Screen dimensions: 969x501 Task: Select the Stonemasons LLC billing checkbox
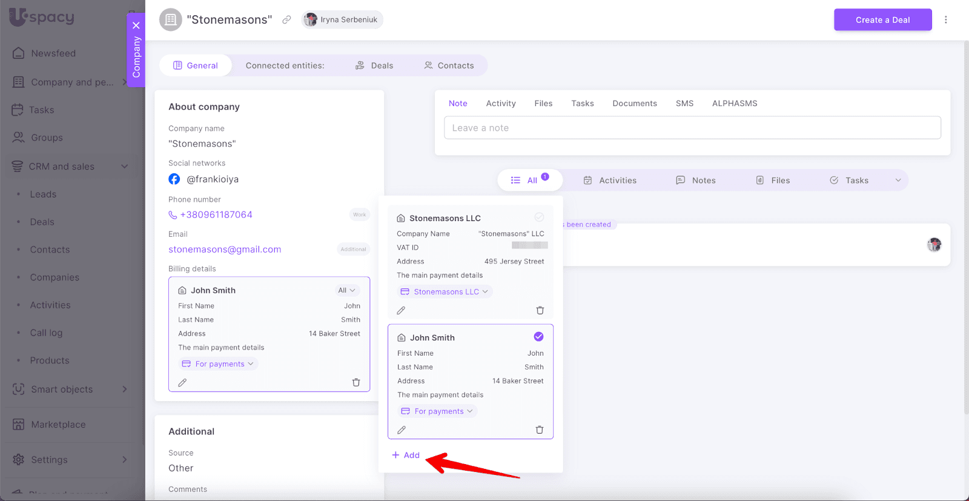tap(539, 217)
